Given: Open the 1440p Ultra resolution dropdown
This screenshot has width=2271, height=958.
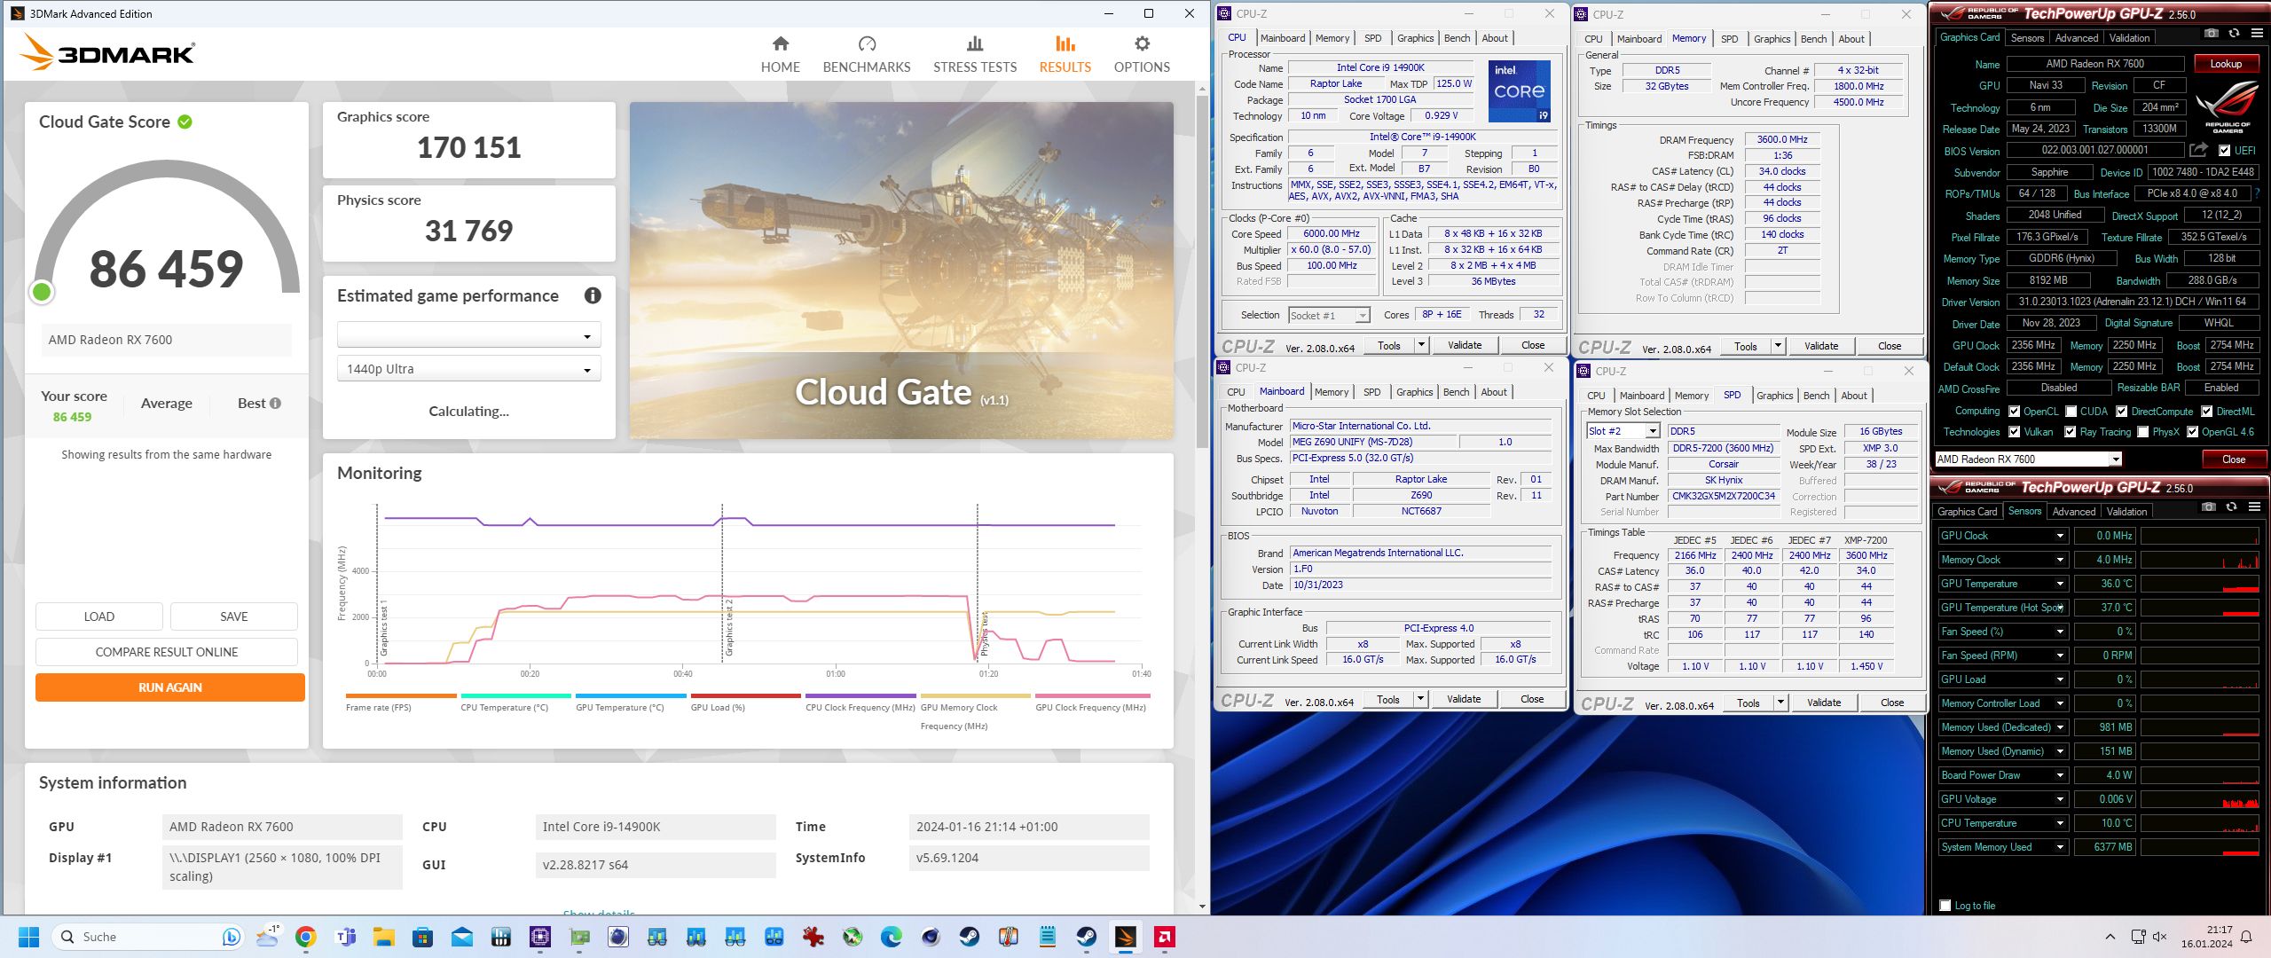Looking at the screenshot, I should [468, 369].
